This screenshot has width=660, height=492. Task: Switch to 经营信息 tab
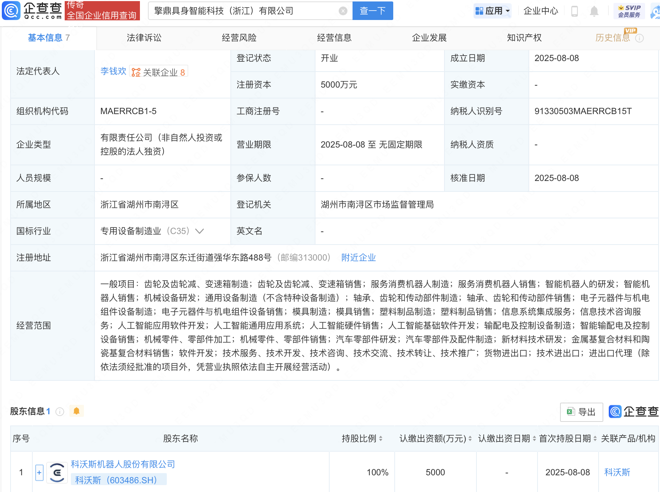point(334,38)
